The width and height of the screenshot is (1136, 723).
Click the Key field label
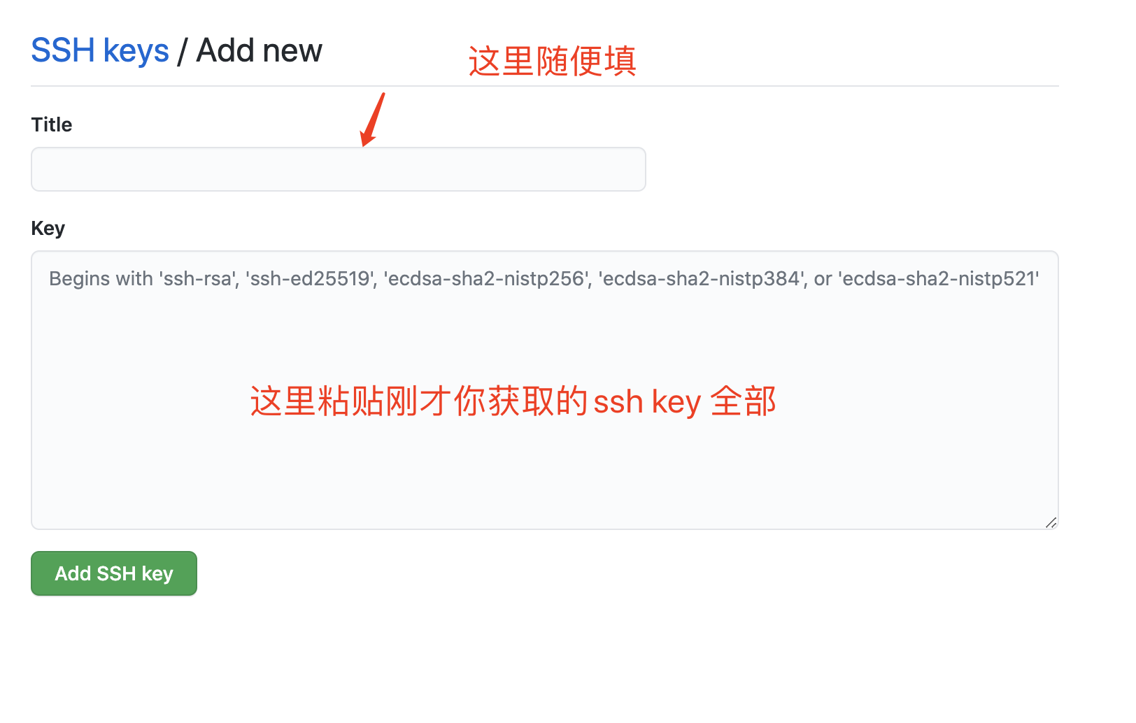[x=48, y=229]
